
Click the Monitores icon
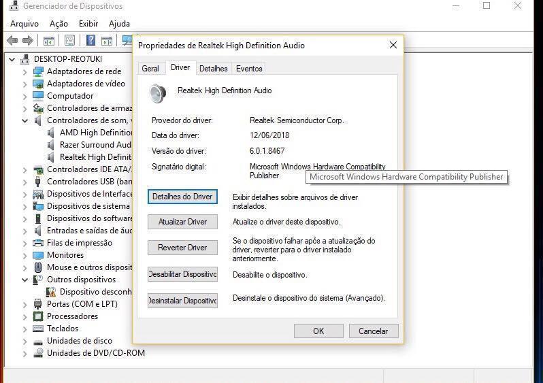38,255
